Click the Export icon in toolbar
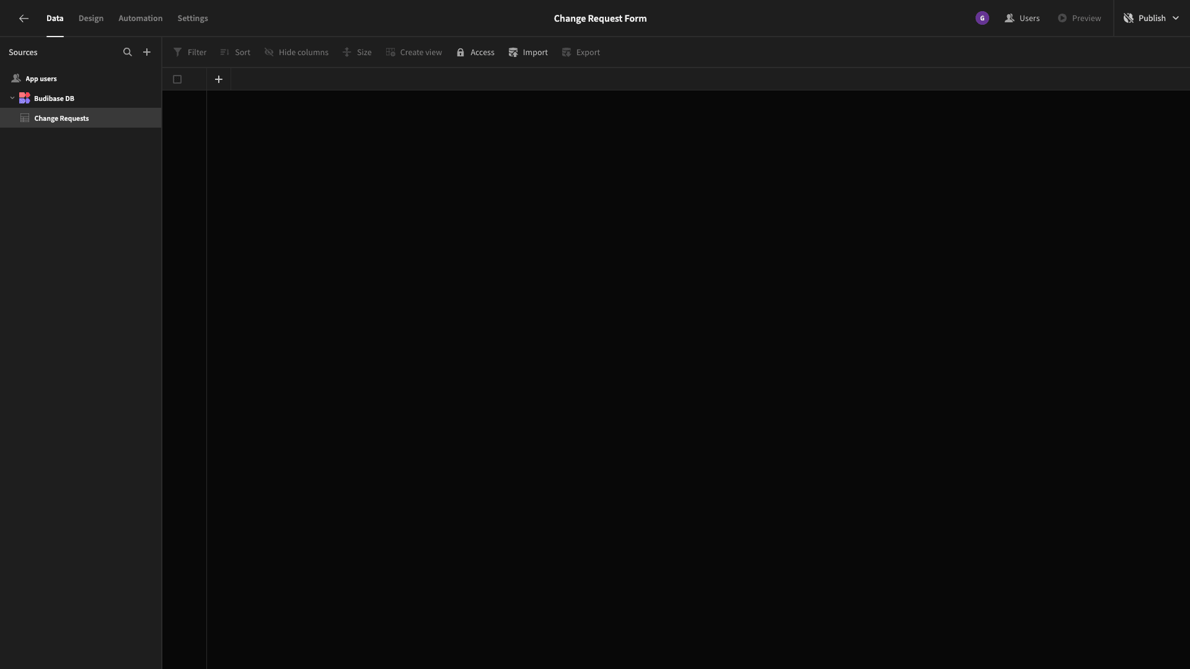 point(566,51)
